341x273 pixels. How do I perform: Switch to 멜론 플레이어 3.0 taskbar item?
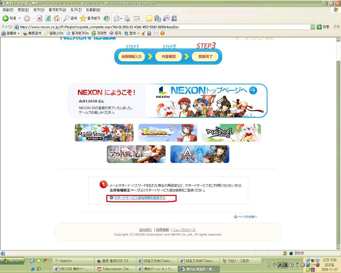(x=116, y=261)
